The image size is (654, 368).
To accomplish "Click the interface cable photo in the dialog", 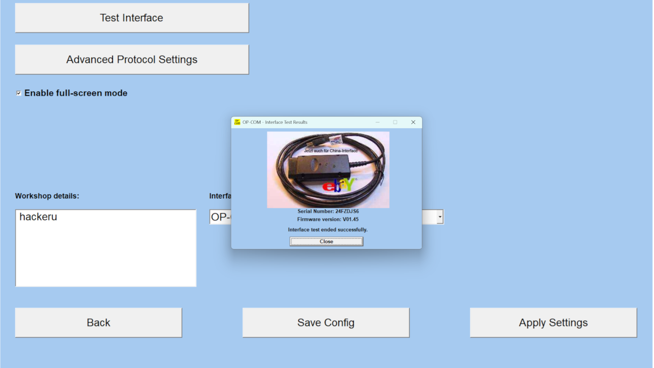I will click(328, 169).
